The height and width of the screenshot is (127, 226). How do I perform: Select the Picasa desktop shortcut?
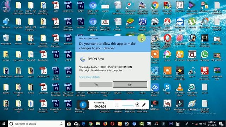click(x=167, y=56)
